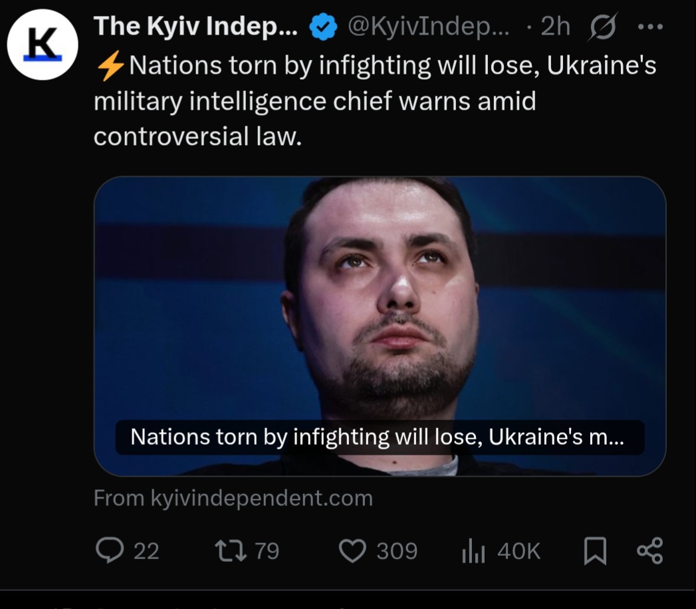Click the 40K views count
This screenshot has height=609, width=696.
click(x=519, y=551)
